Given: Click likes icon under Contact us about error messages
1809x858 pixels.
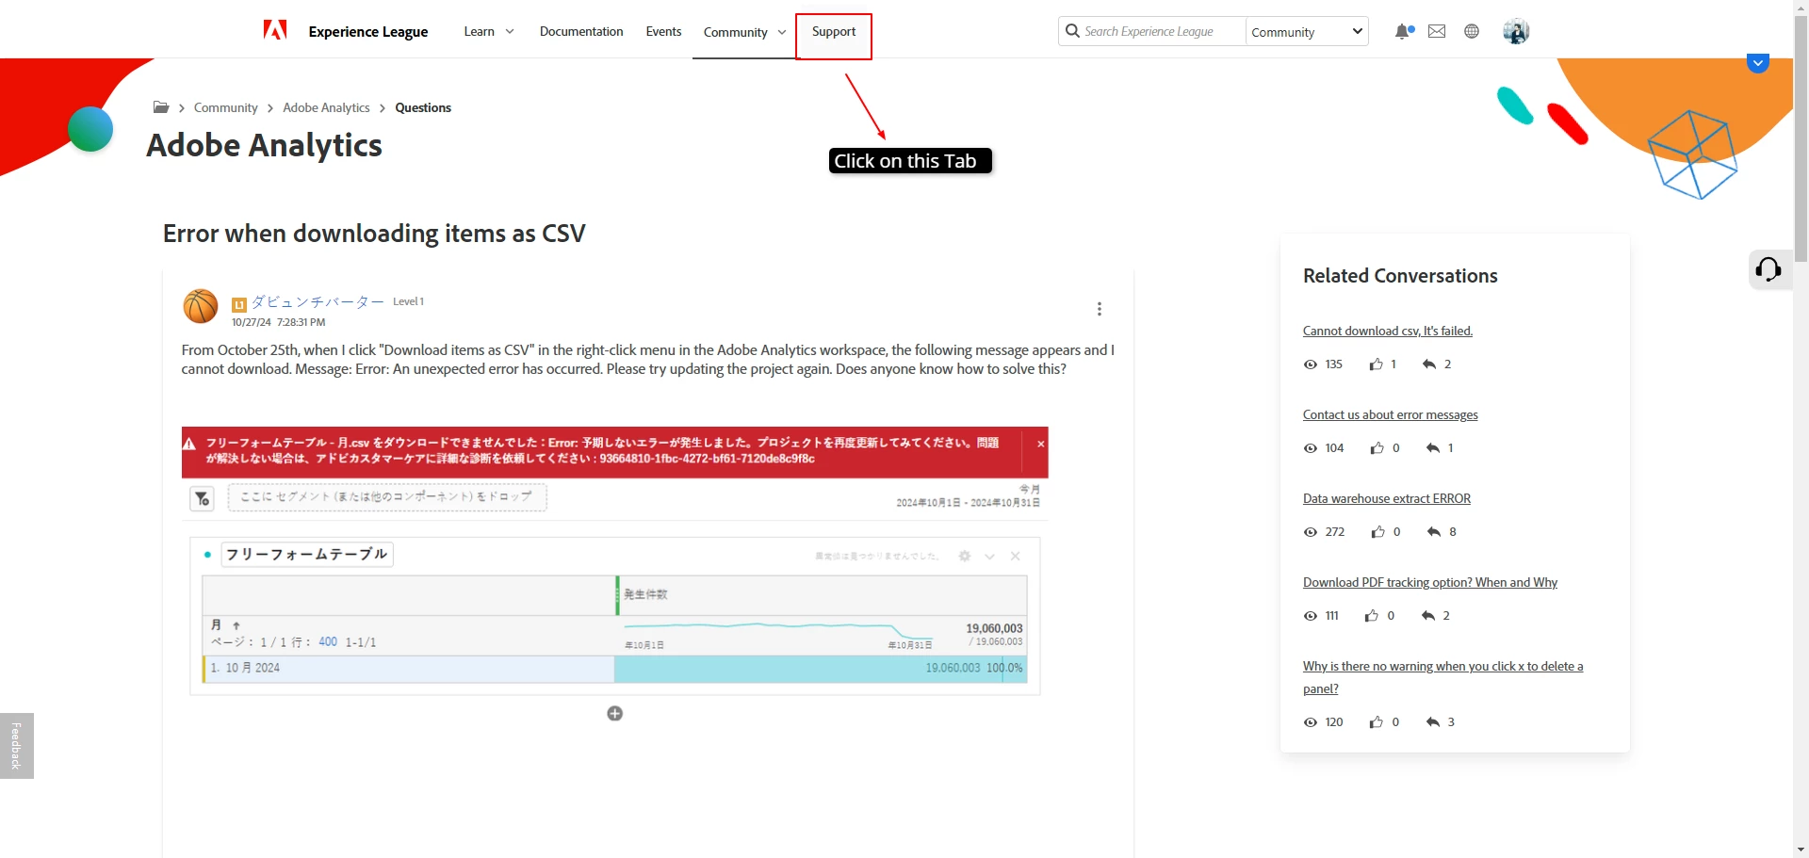Looking at the screenshot, I should click(1377, 448).
